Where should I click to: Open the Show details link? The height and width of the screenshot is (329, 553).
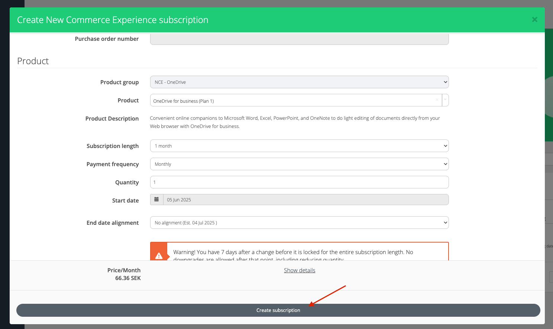point(300,270)
